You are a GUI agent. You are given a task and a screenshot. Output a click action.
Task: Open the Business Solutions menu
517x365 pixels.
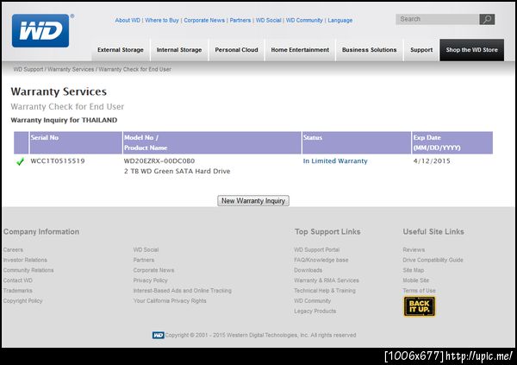pyautogui.click(x=370, y=50)
